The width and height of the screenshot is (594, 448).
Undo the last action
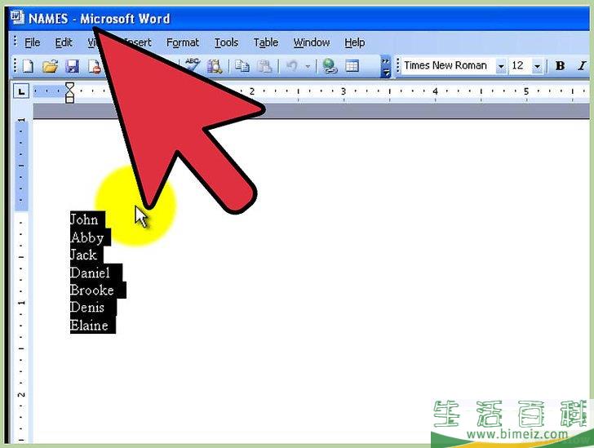point(291,66)
